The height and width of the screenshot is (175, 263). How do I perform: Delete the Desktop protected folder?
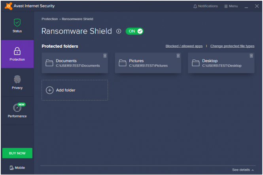(x=251, y=56)
